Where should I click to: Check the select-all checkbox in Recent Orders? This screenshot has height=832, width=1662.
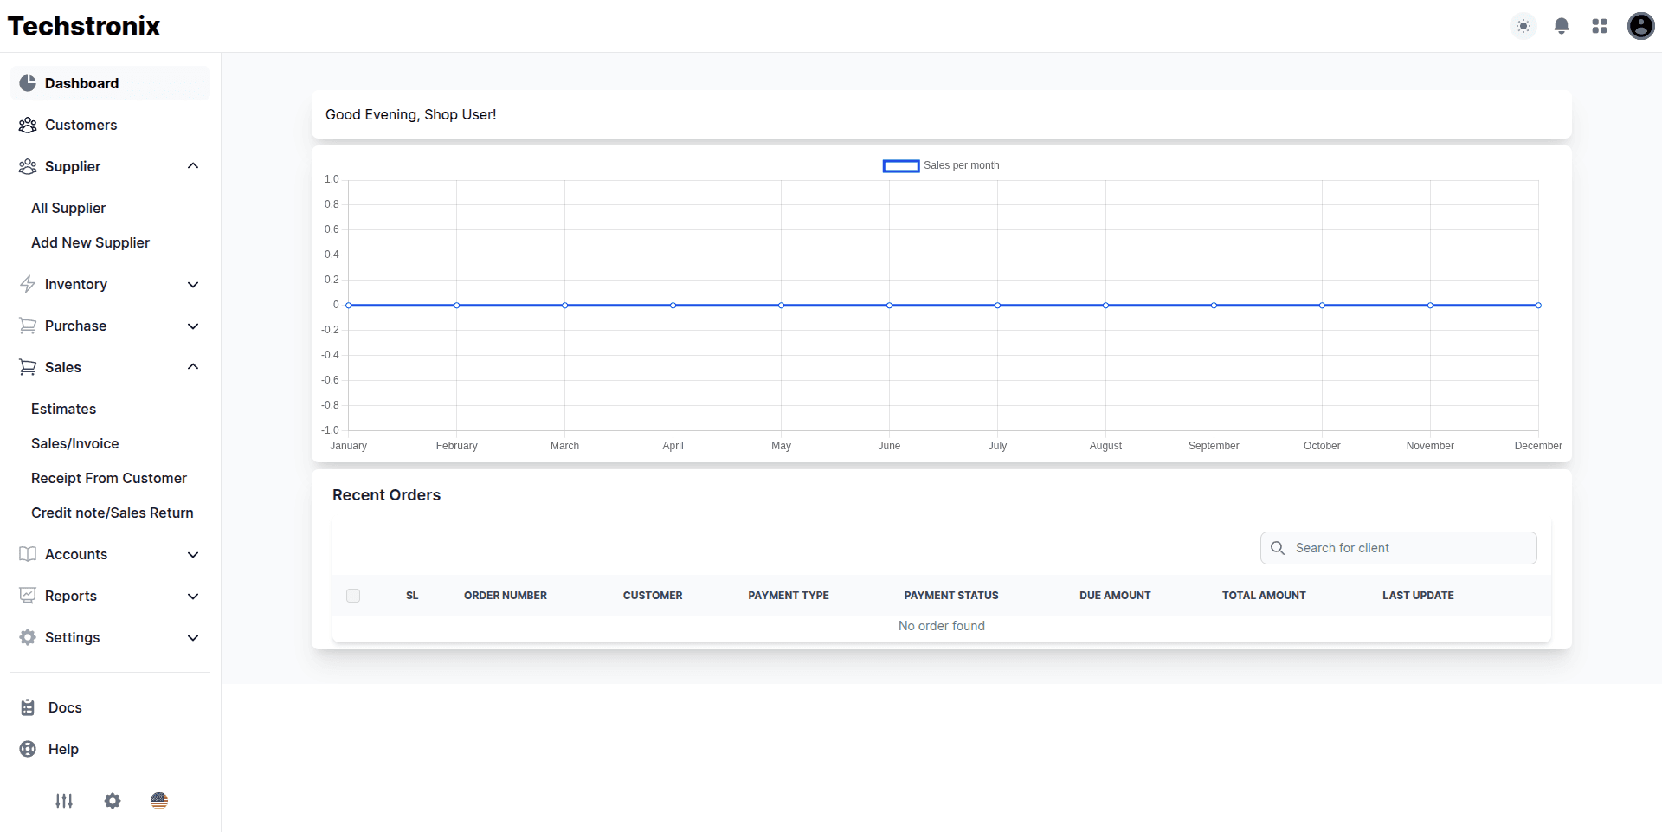point(353,596)
